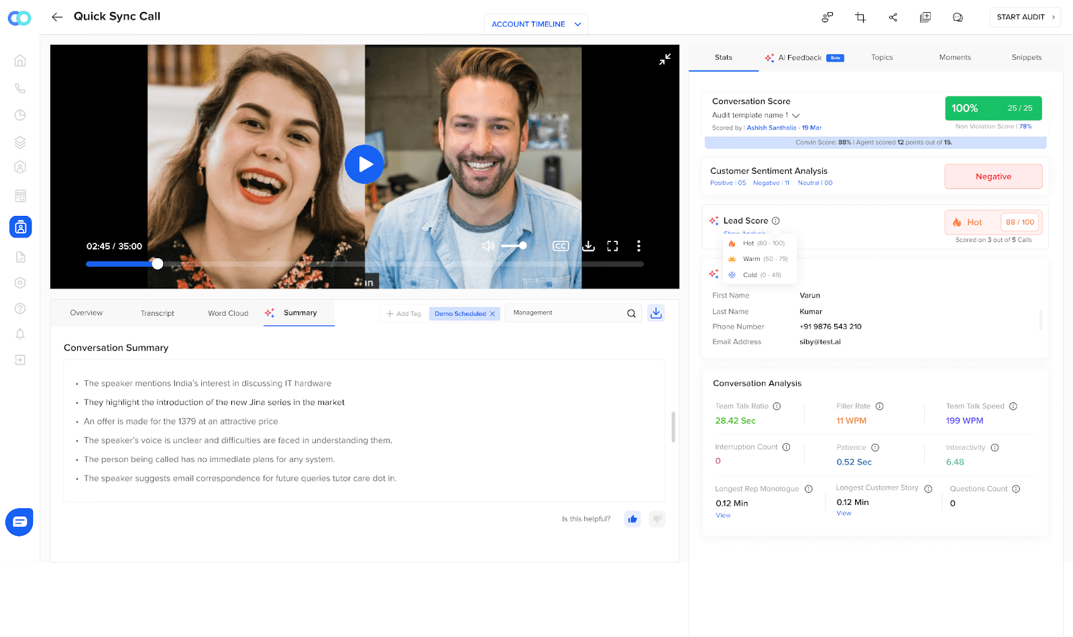Open the pie chart analytics sidebar icon
Image resolution: width=1073 pixels, height=637 pixels.
20,115
